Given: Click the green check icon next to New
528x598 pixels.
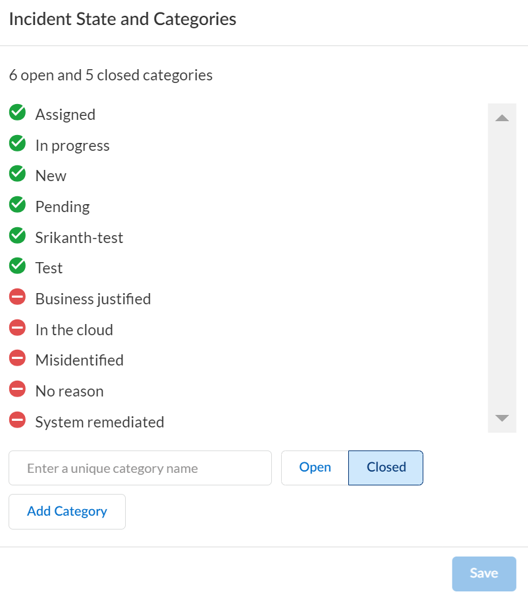Looking at the screenshot, I should click(x=17, y=174).
